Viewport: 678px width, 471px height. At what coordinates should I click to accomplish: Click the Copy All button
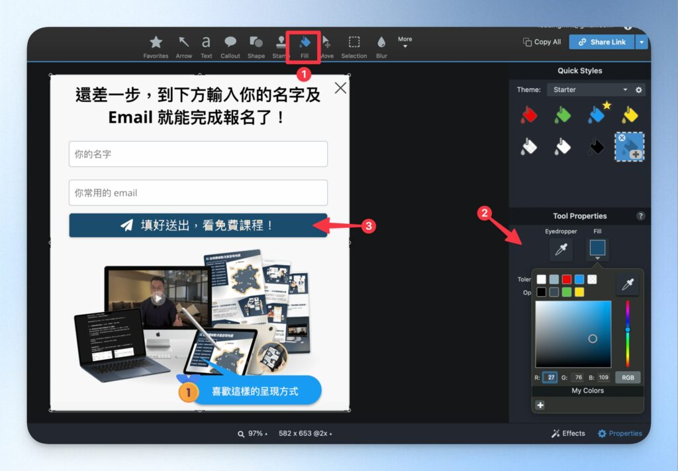pyautogui.click(x=542, y=42)
